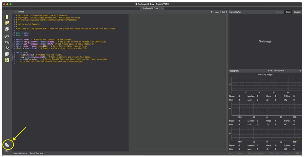
Task: Open a file using the folder icon
Action: click(7, 23)
